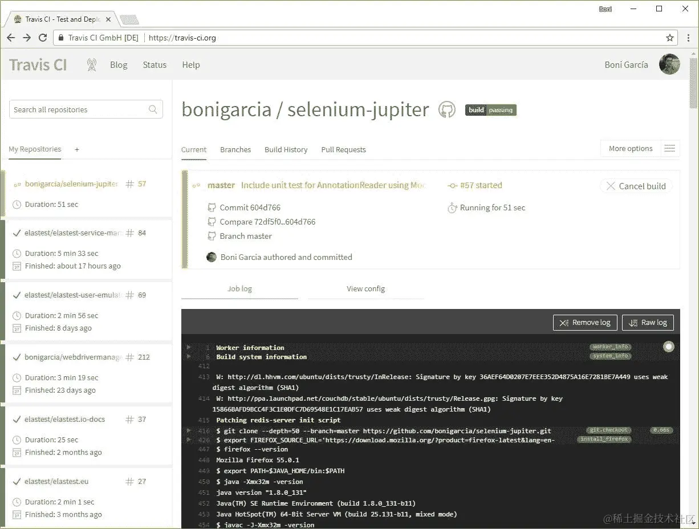Screen dimensions: 699x529
Task: Open the Blog link in header
Action: 119,65
